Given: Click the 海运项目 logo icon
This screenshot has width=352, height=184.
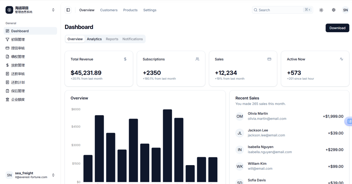Looking at the screenshot, I should (x=9, y=10).
